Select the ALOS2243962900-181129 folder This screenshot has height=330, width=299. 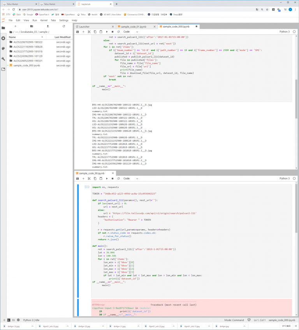click(40, 56)
